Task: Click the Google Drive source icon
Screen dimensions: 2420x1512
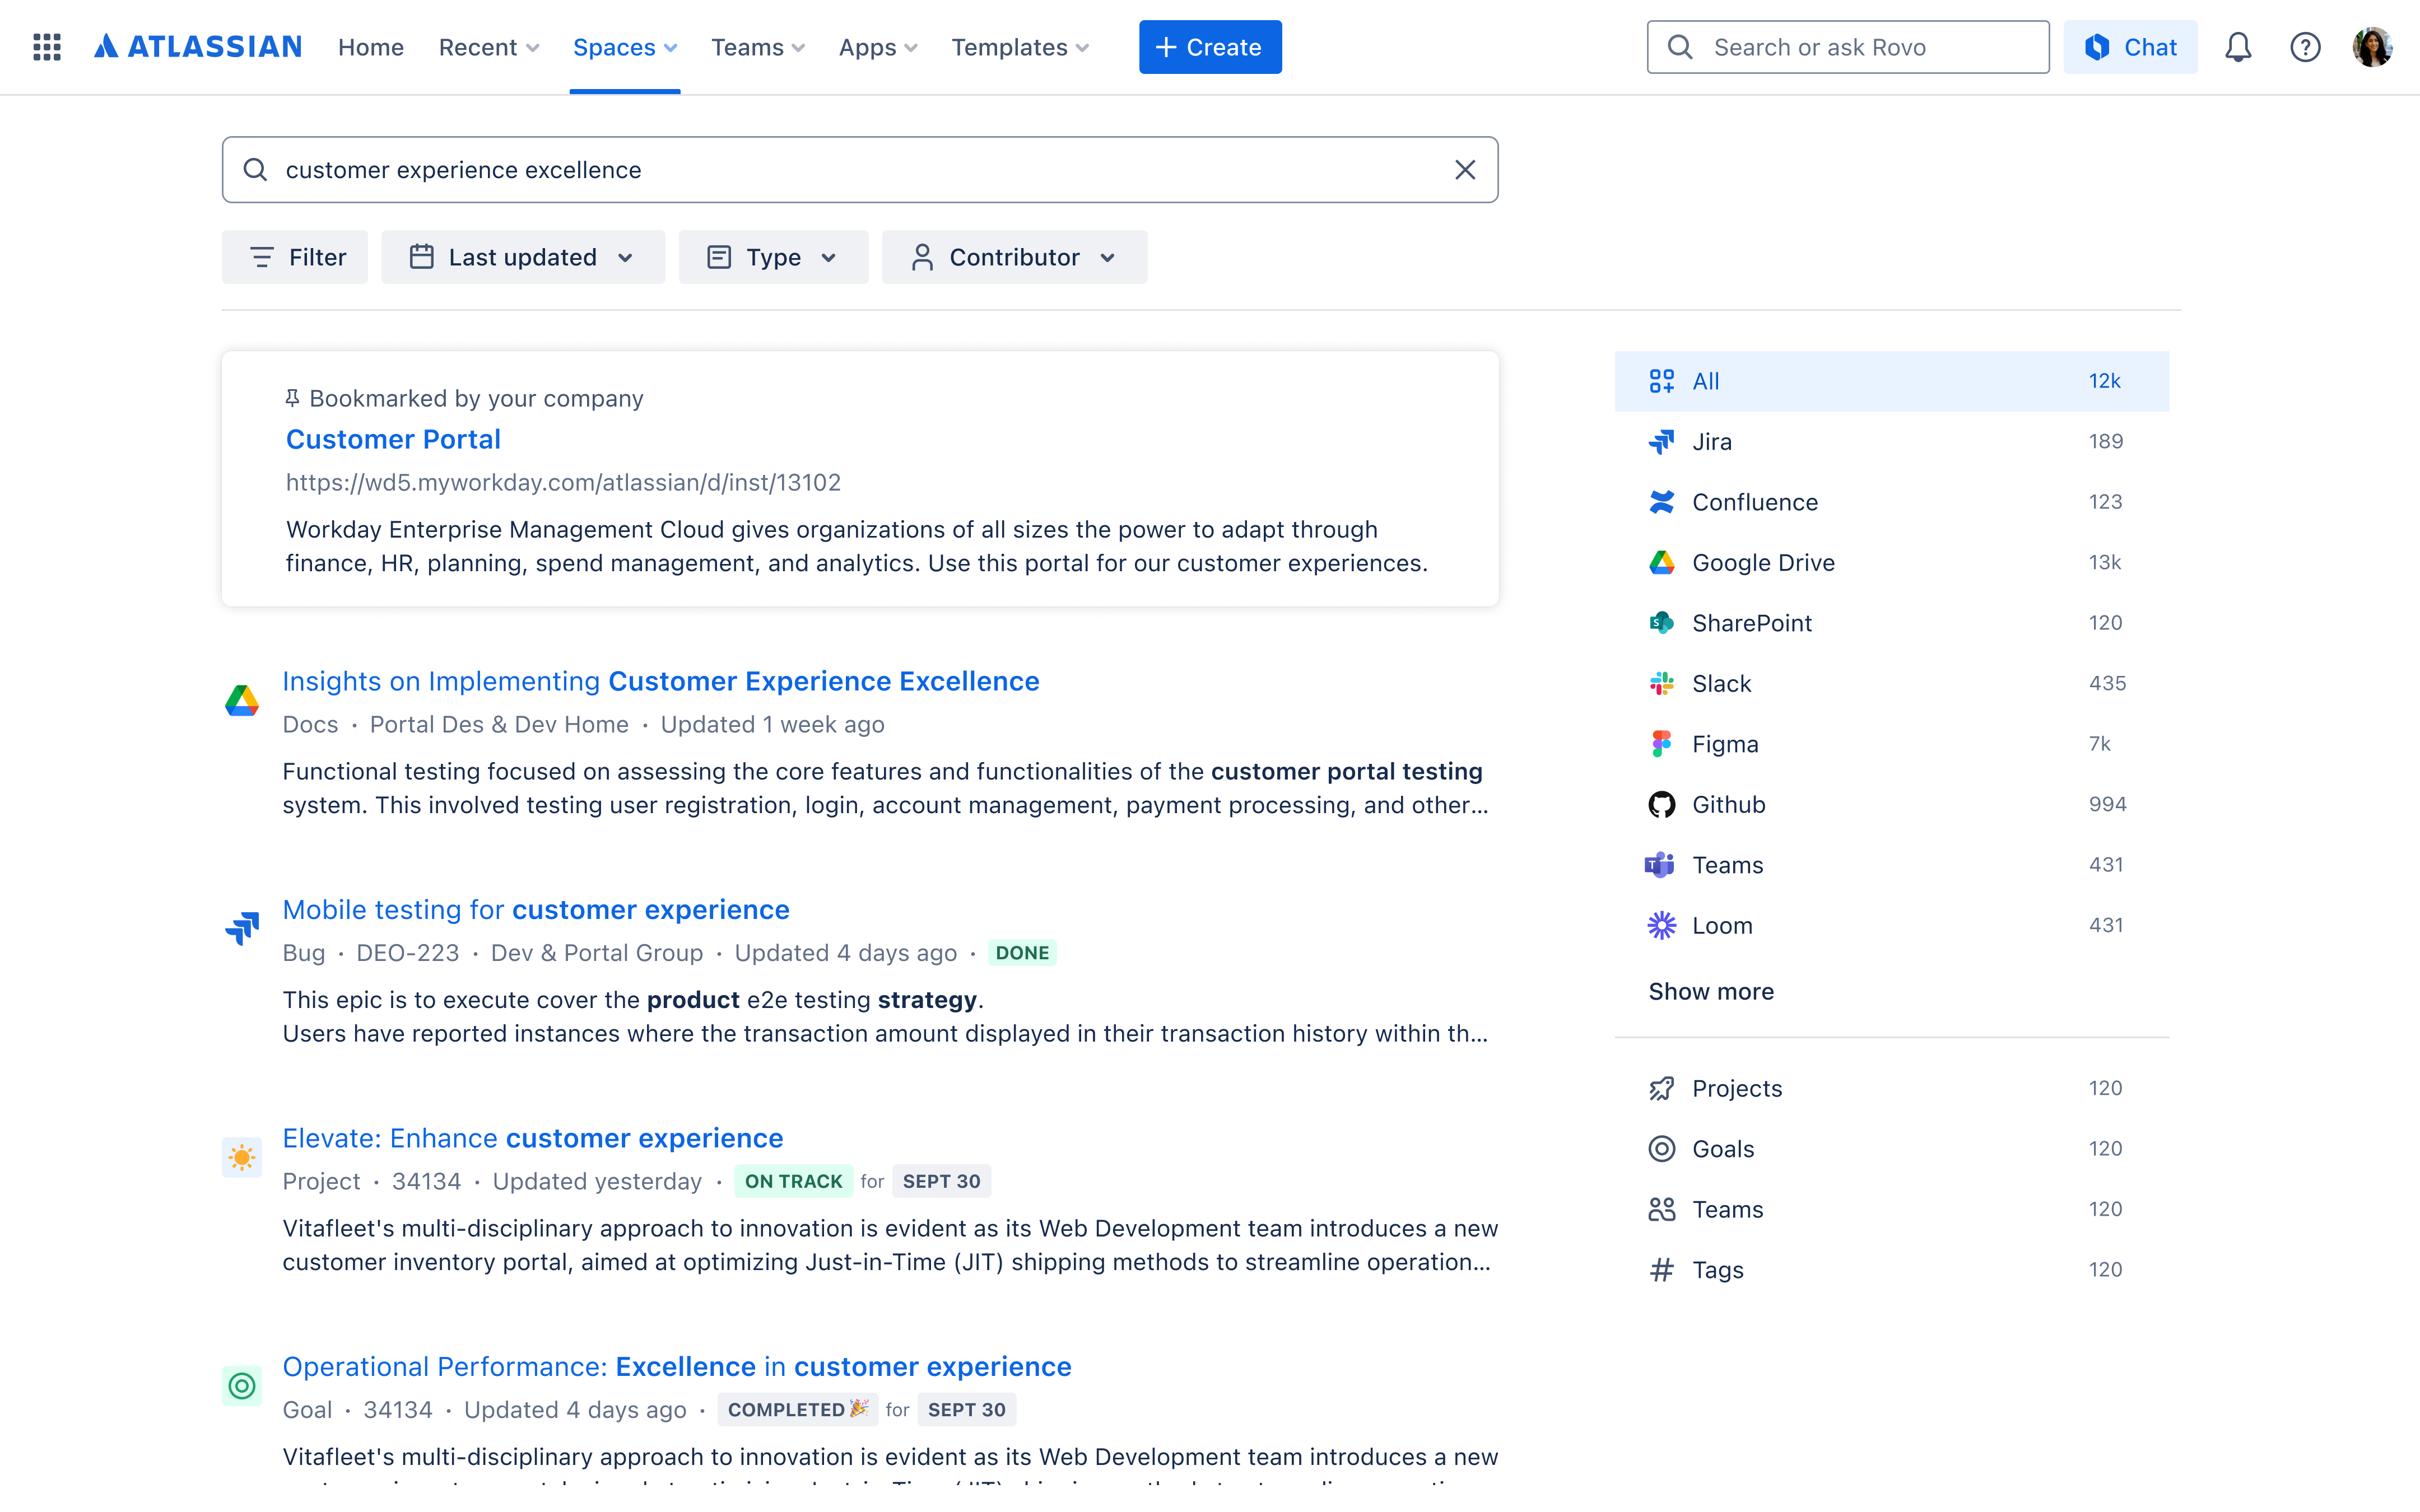Action: pos(1661,562)
